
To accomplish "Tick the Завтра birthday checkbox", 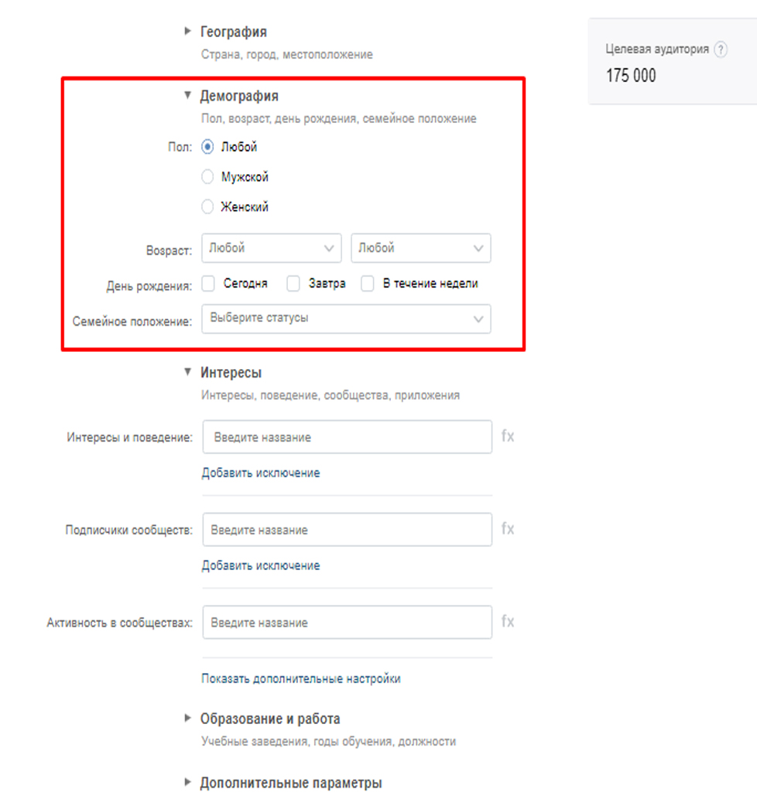I will click(x=293, y=284).
